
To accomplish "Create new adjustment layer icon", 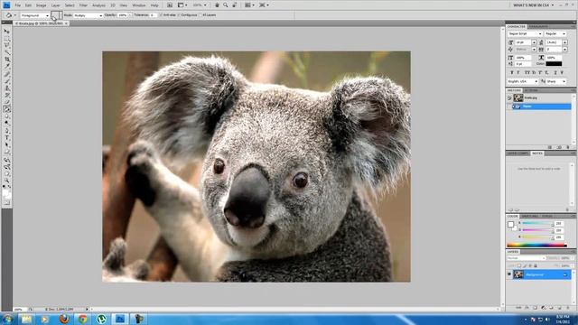I will point(544,307).
